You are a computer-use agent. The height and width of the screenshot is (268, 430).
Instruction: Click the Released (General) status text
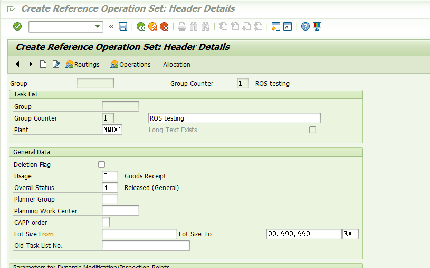151,188
